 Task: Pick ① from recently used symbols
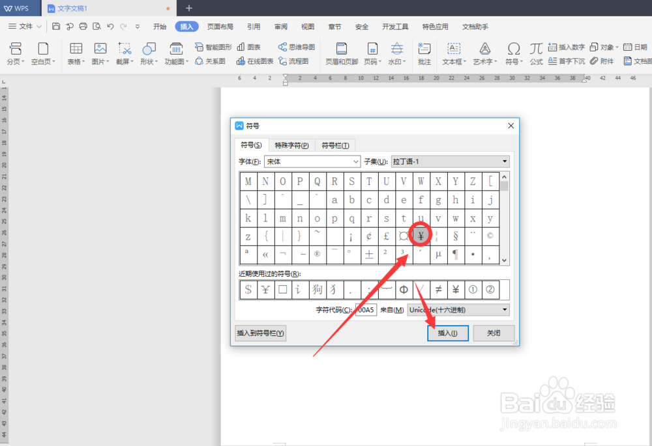point(473,290)
